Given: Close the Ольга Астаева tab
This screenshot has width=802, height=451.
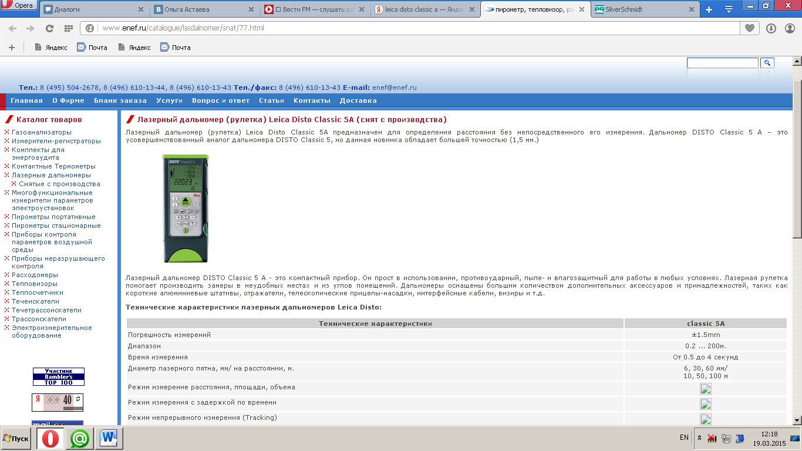Looking at the screenshot, I should (x=251, y=9).
